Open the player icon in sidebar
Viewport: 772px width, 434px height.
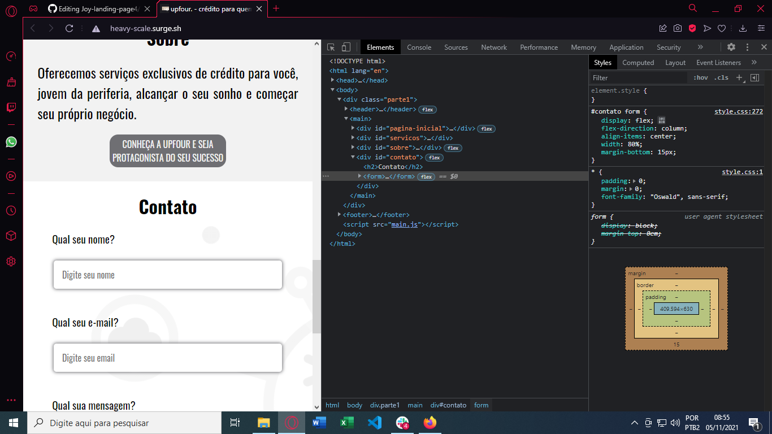(x=11, y=176)
